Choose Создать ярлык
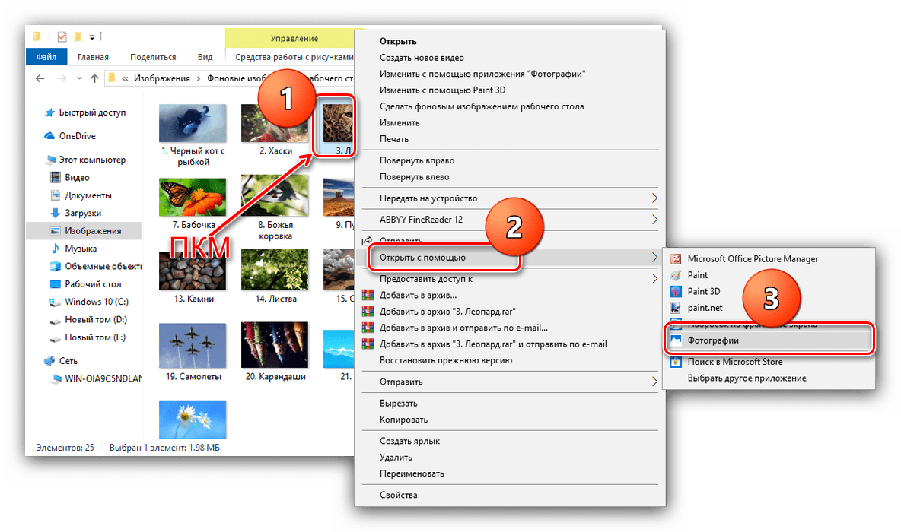 point(409,441)
